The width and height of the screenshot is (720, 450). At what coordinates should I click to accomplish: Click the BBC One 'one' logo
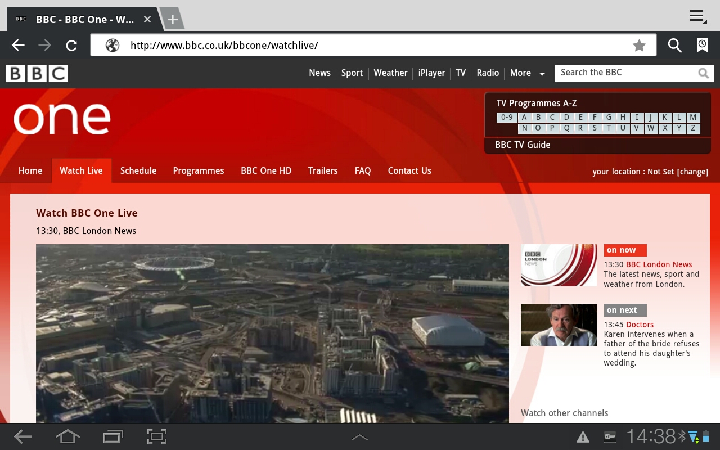point(62,118)
